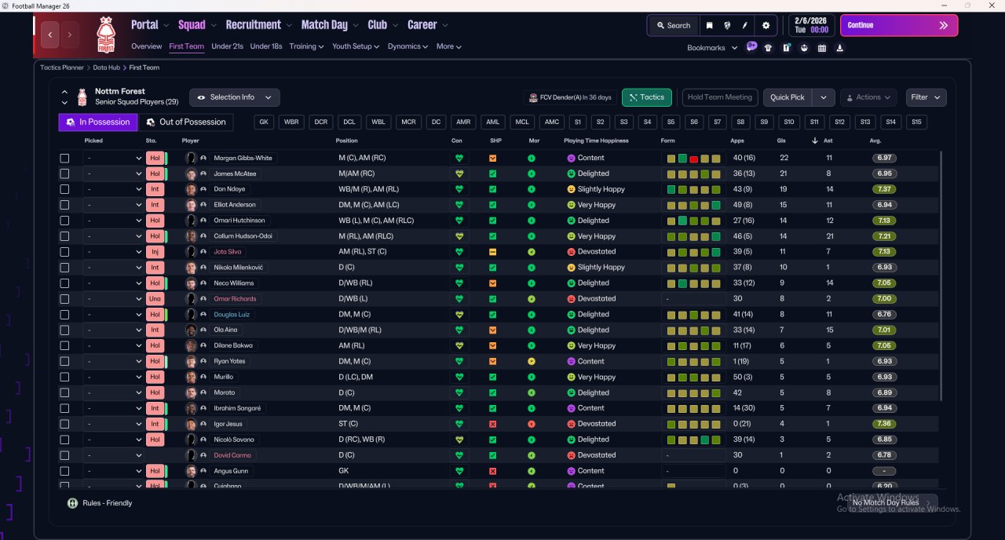Tick the checkbox for Morgan Gibbs-White

coord(64,158)
